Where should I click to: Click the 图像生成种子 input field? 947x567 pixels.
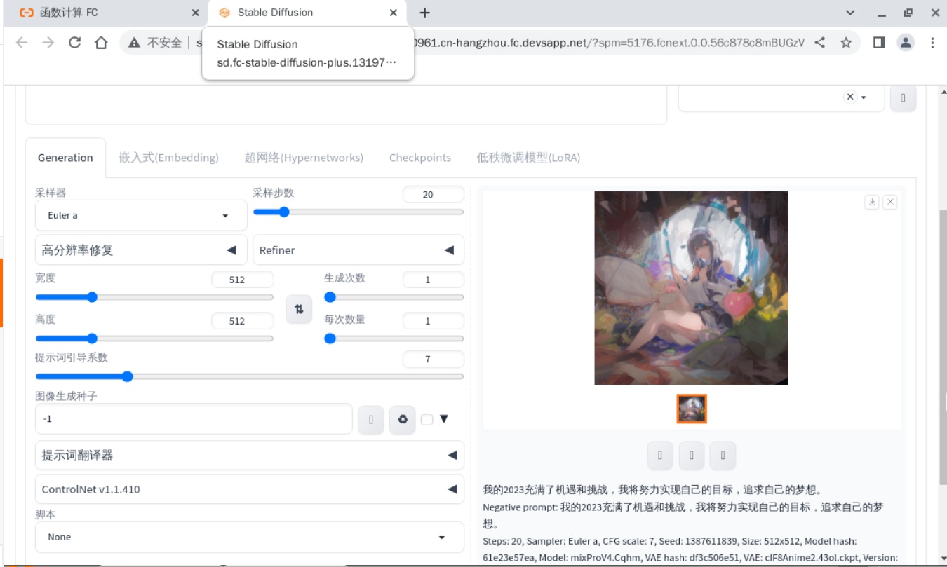194,419
